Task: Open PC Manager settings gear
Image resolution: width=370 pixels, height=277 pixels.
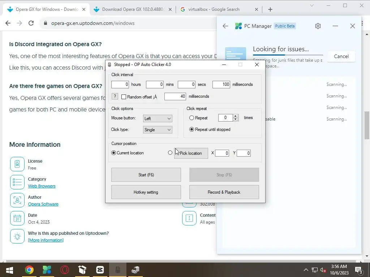Action: pyautogui.click(x=318, y=26)
